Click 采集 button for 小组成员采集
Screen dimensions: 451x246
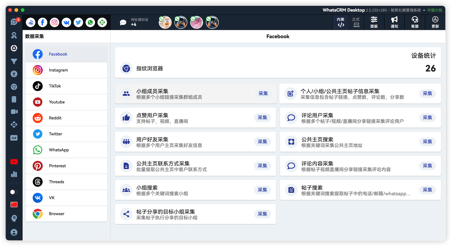(263, 93)
